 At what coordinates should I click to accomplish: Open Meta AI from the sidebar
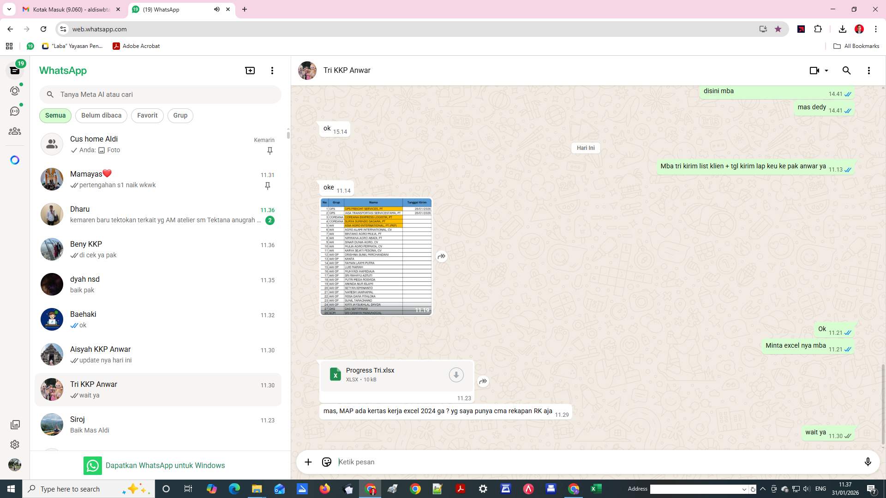tap(15, 160)
